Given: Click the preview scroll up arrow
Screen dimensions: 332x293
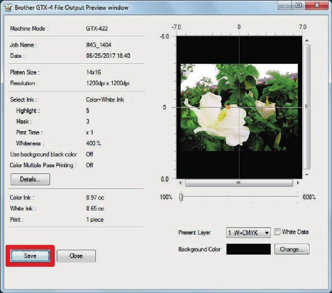Looking at the screenshot, I should 307,40.
